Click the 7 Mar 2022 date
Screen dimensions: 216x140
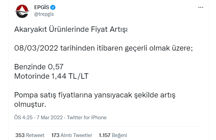pyautogui.click(x=50, y=118)
